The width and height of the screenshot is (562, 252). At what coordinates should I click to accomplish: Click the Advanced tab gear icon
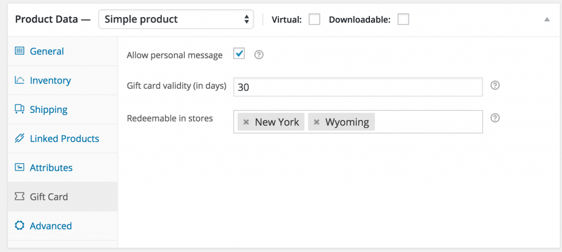pyautogui.click(x=20, y=226)
